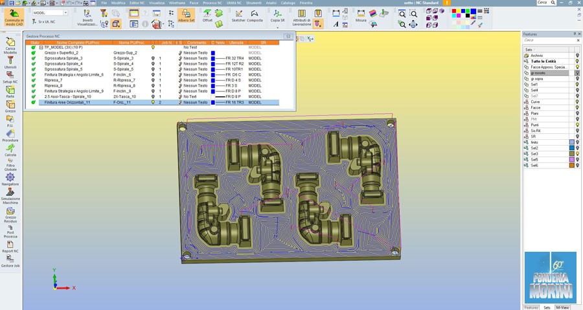
Task: Create a new Procedura from sidebar
Action: point(10,136)
